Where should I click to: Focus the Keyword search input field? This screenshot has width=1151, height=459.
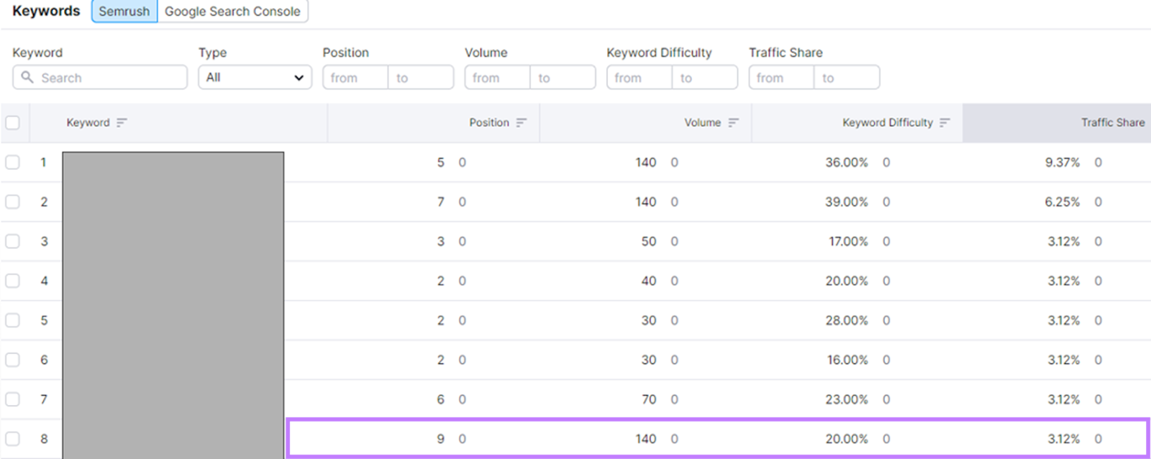point(108,78)
